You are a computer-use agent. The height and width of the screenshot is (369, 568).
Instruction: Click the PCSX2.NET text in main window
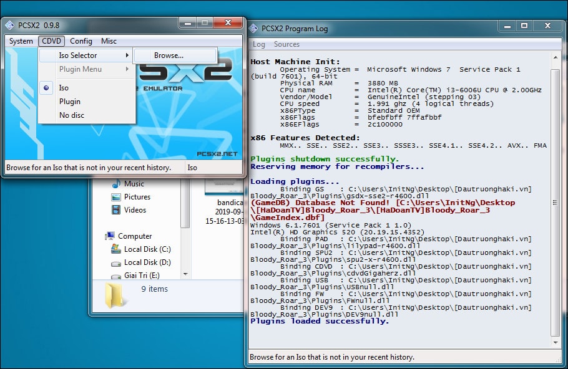(217, 154)
